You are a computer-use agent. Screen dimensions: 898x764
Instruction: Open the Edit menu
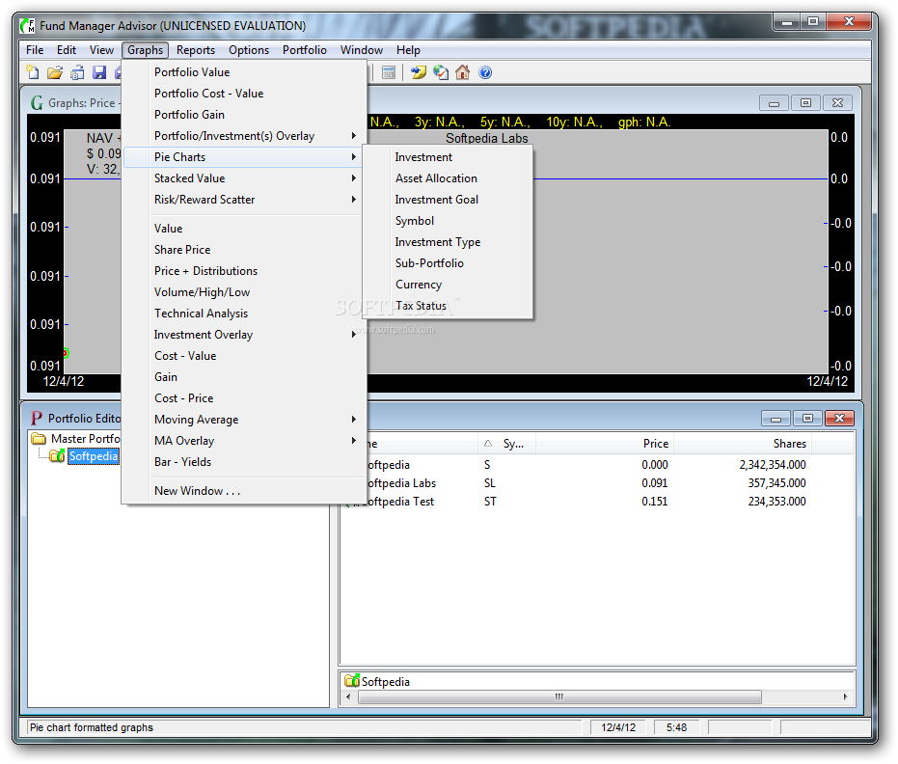point(67,50)
